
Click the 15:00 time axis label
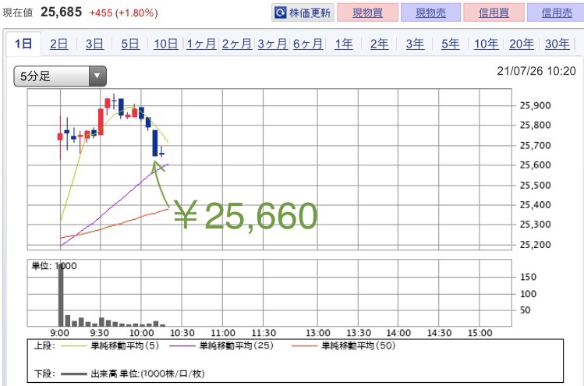click(x=480, y=333)
